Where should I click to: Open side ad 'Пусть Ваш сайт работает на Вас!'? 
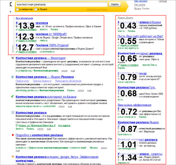[x=140, y=36]
